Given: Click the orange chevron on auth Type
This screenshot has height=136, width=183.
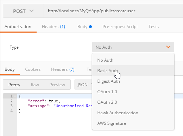Looking at the screenshot, I should pos(168,47).
